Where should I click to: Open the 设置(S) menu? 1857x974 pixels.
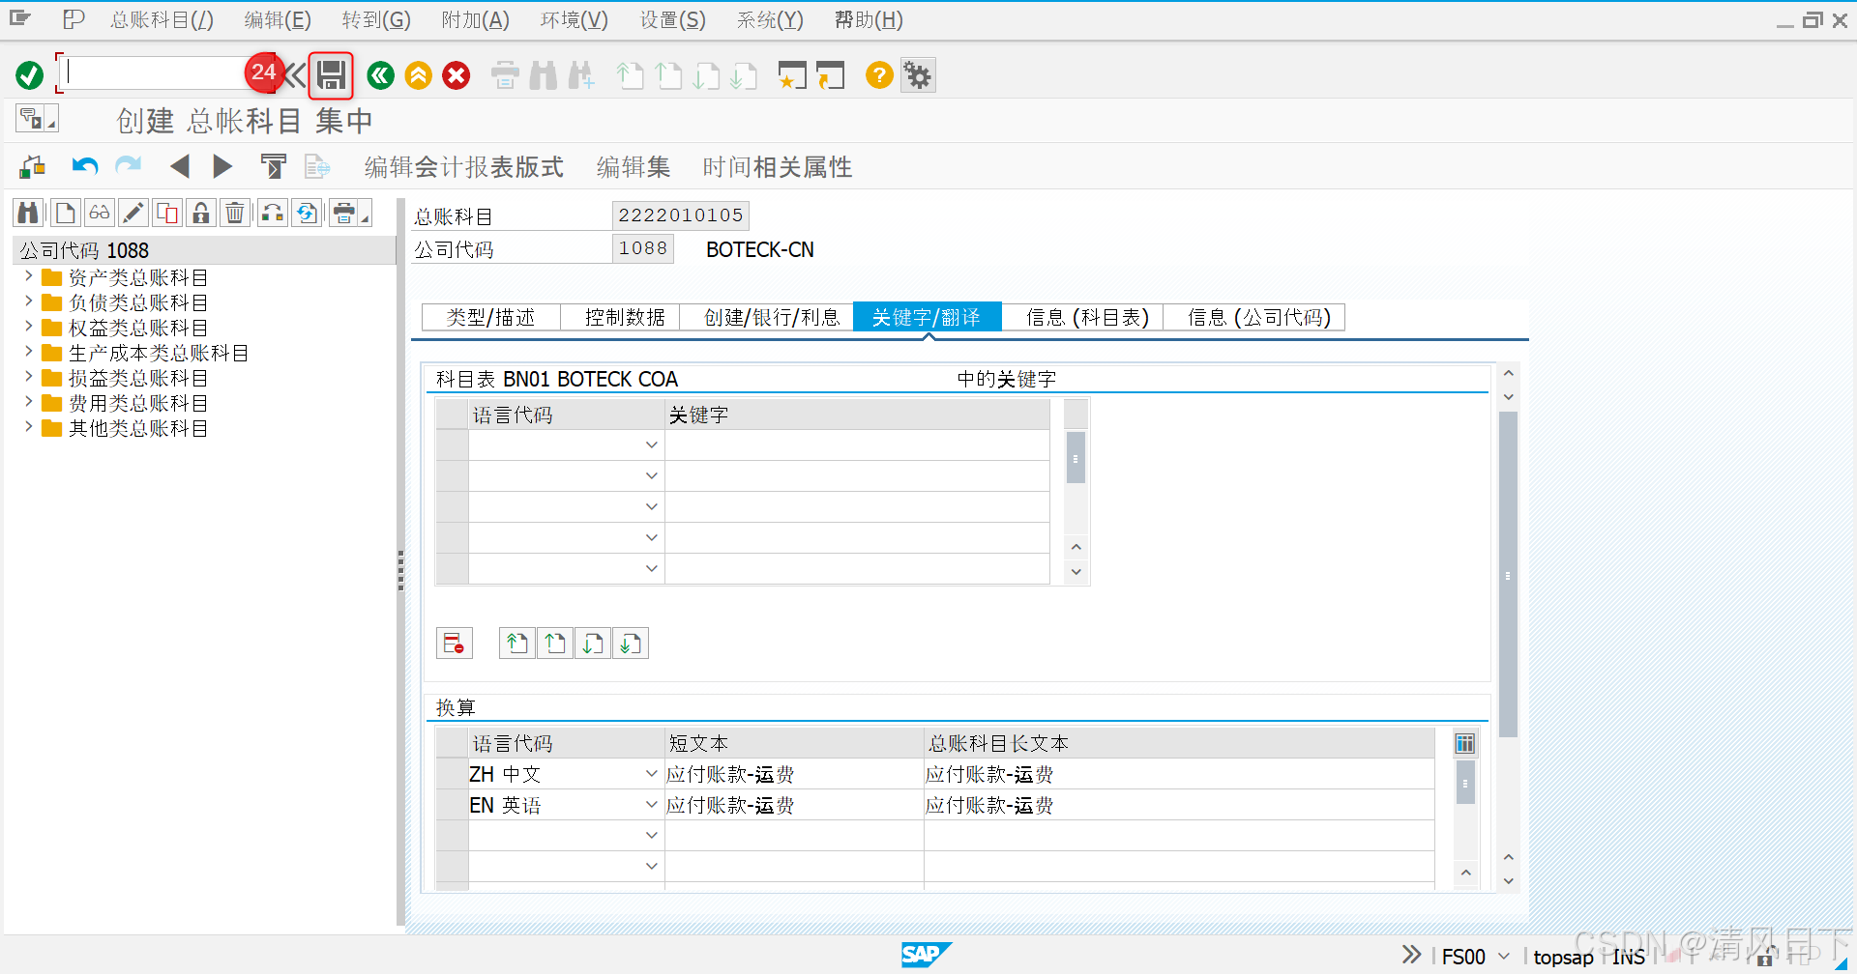coord(673,20)
